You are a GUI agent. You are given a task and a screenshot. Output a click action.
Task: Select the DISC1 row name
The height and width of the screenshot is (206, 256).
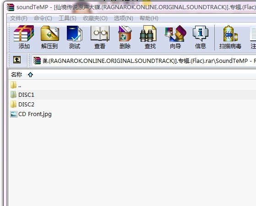[26, 95]
